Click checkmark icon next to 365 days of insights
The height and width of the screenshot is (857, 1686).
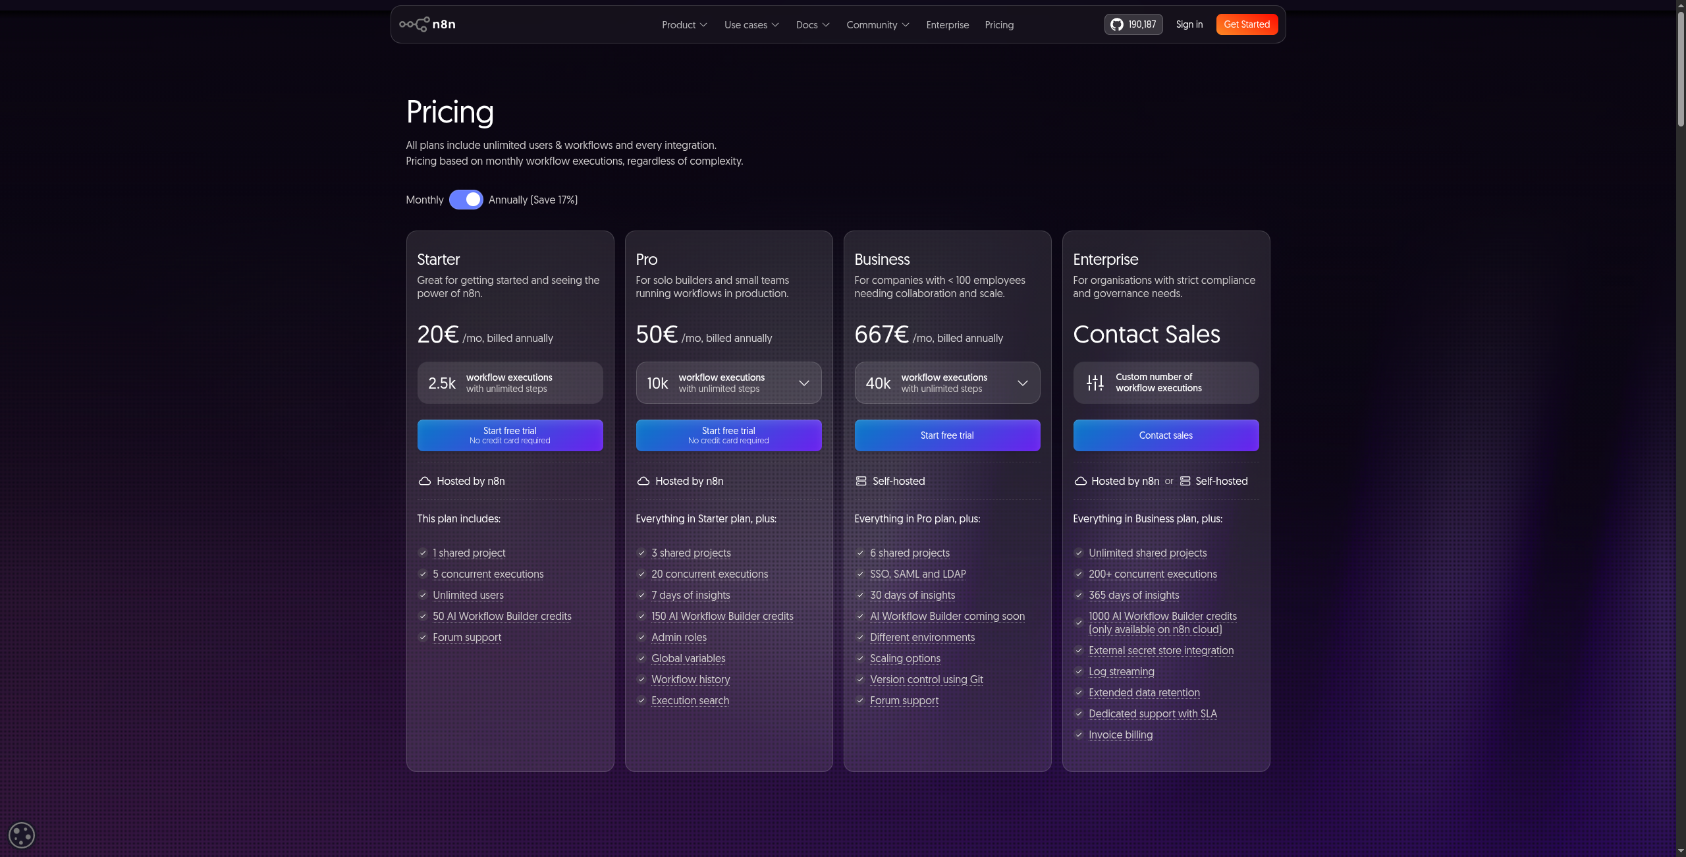1079,595
